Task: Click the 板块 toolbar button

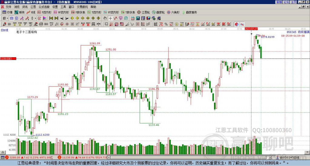Action: [20, 12]
